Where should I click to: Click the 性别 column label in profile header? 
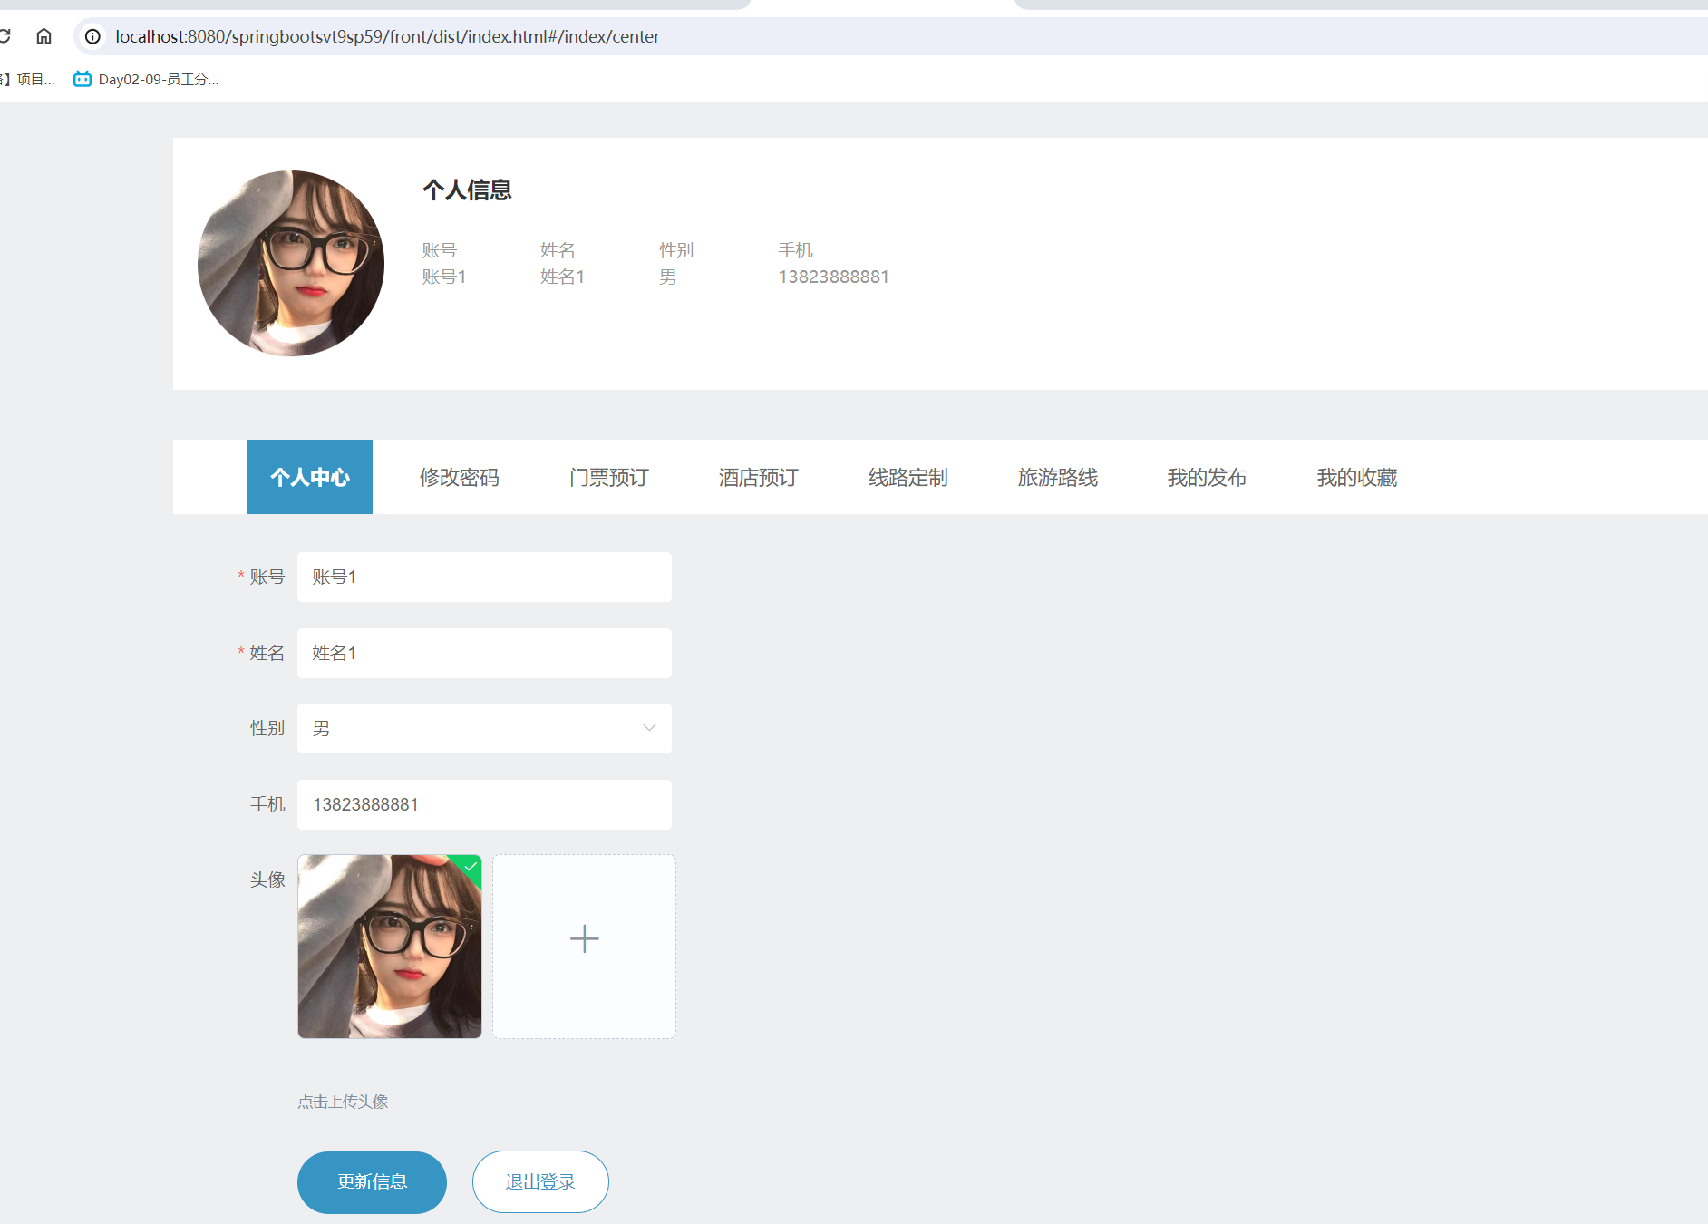pos(676,250)
